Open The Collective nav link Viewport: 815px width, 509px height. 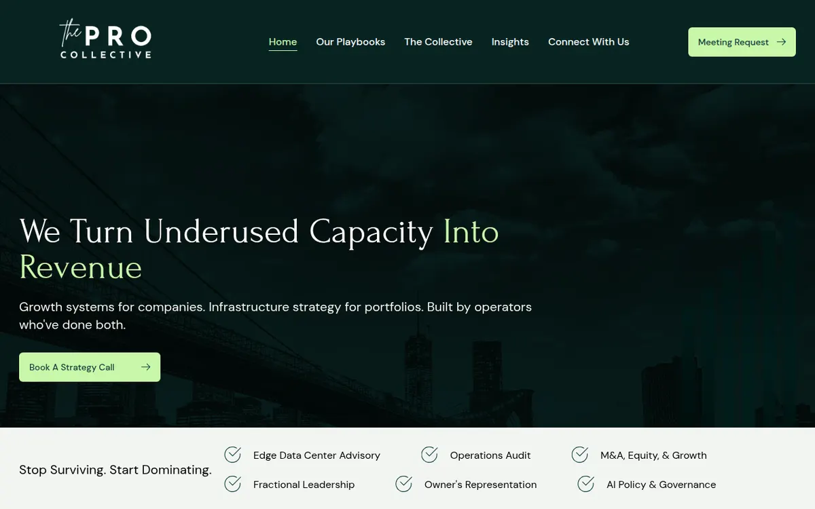(x=438, y=41)
